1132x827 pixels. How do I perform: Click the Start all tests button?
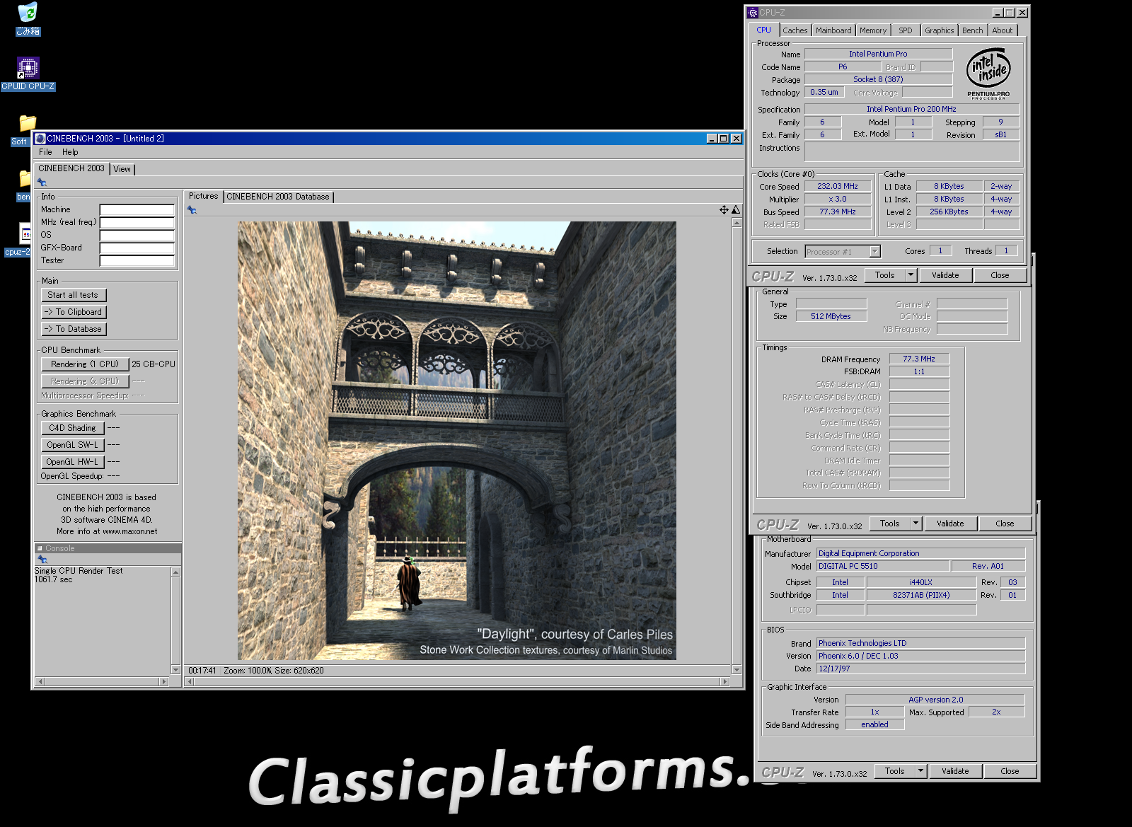[73, 295]
